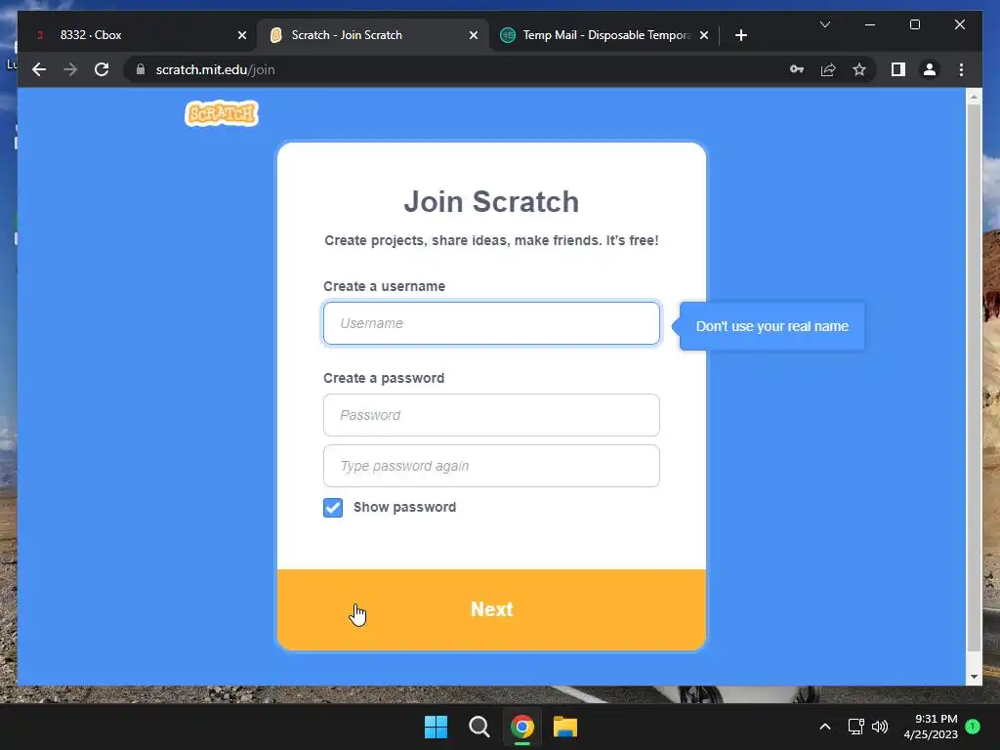Viewport: 1000px width, 750px height.
Task: Open the clock showing 9:31 PM
Action: point(931,727)
